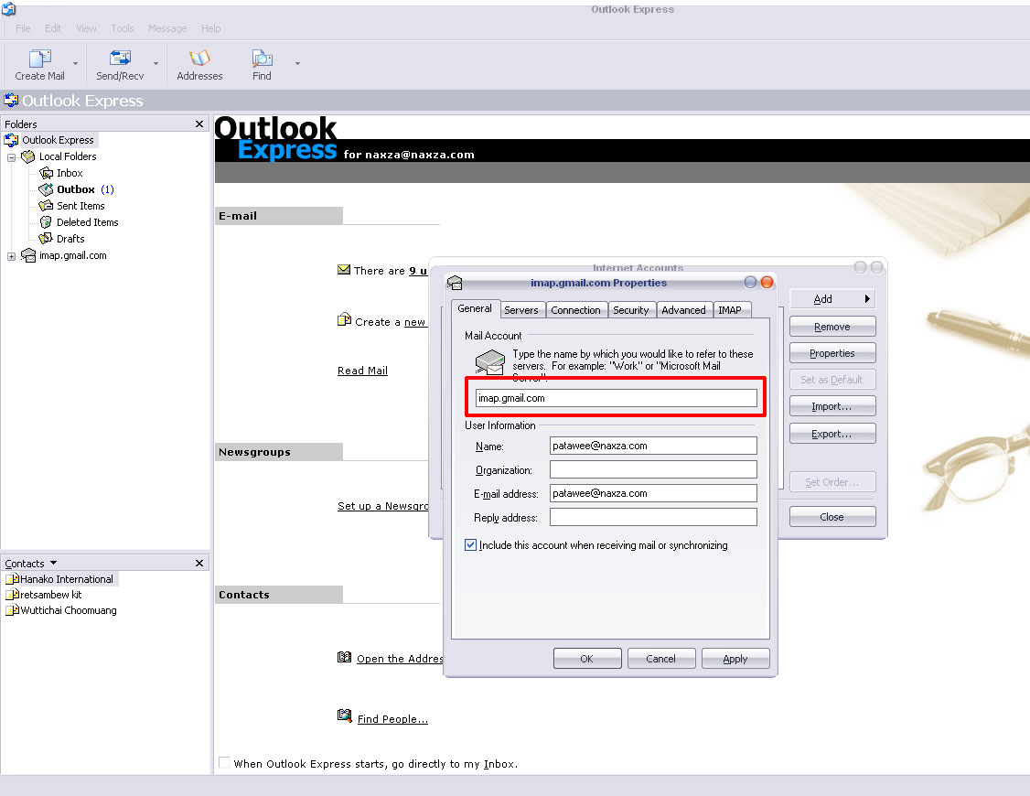Open the View menu
Image resolution: width=1030 pixels, height=796 pixels.
click(86, 28)
